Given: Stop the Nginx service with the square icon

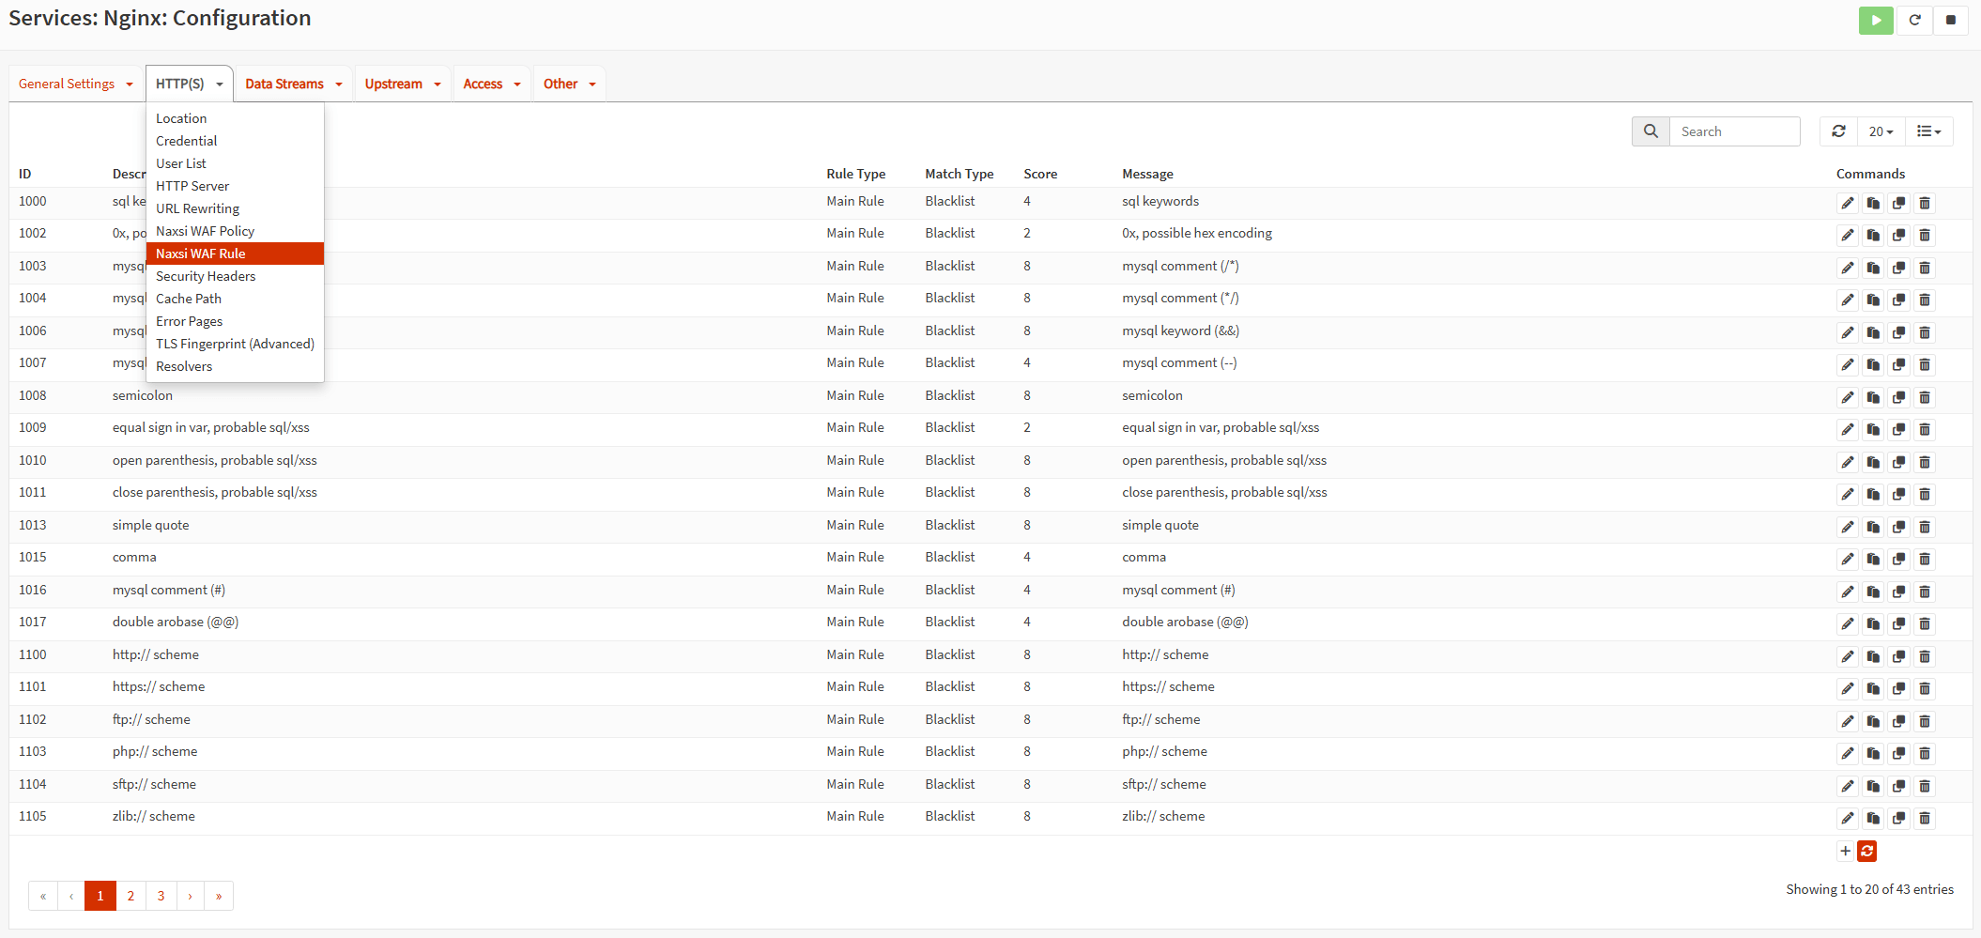Looking at the screenshot, I should pyautogui.click(x=1951, y=20).
